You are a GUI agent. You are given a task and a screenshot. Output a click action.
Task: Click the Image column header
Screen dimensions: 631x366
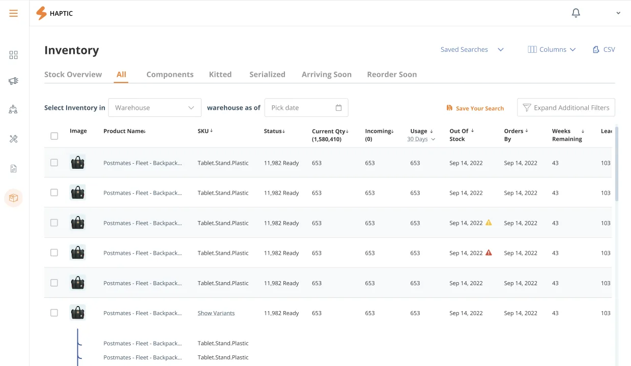[78, 131]
